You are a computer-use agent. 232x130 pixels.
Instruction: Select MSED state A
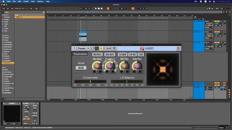(x=101, y=48)
